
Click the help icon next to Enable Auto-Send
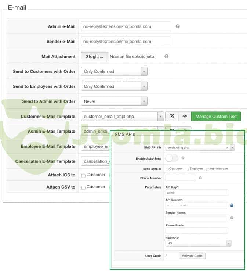(183, 158)
